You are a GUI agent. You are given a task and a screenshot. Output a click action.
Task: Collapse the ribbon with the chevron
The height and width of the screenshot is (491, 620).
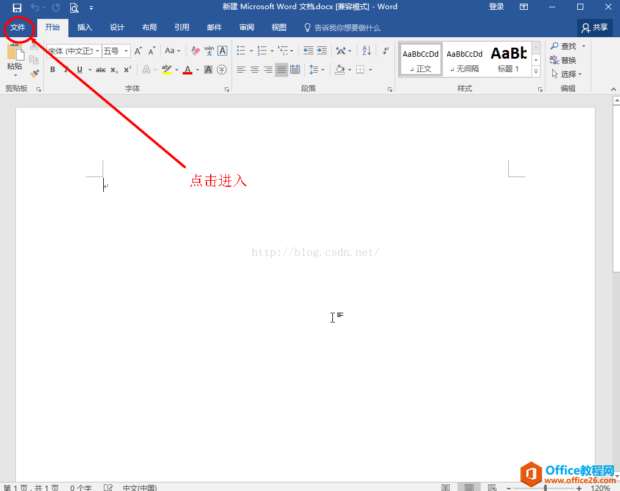(613, 89)
